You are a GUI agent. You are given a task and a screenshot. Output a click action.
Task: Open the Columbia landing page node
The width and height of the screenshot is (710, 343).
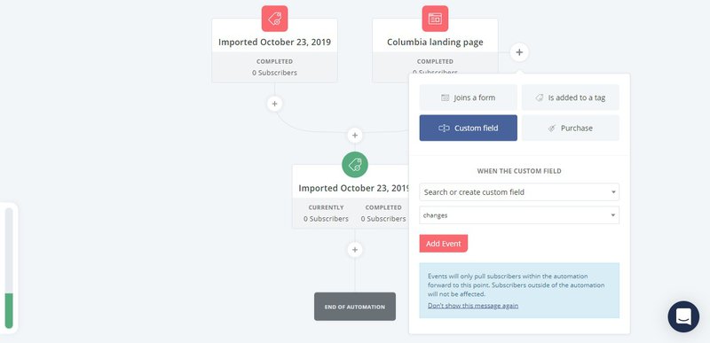[435, 43]
